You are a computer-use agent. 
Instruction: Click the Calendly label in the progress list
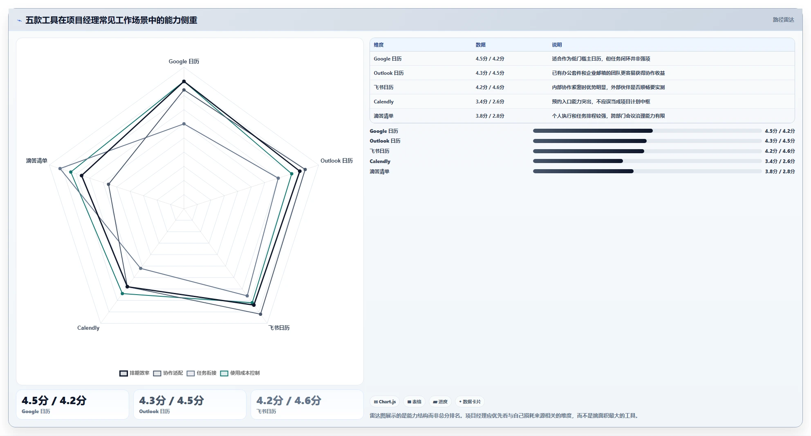(380, 161)
